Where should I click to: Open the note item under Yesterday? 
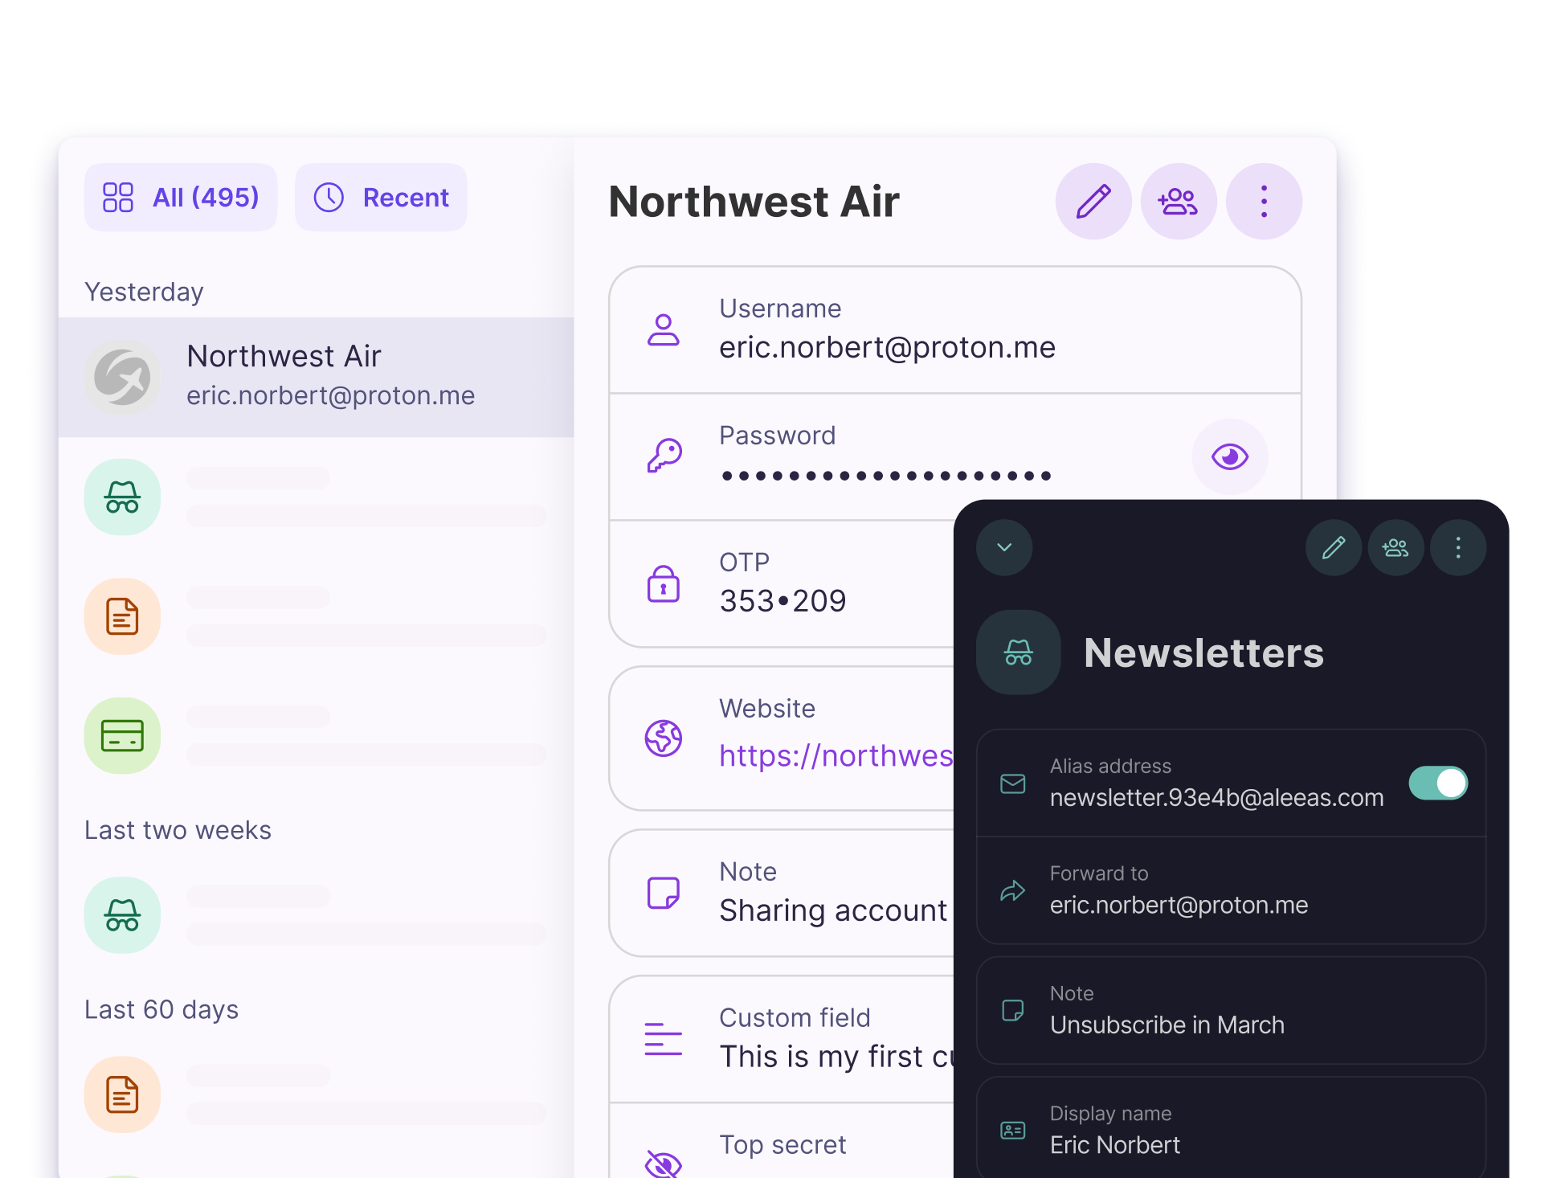pos(316,616)
